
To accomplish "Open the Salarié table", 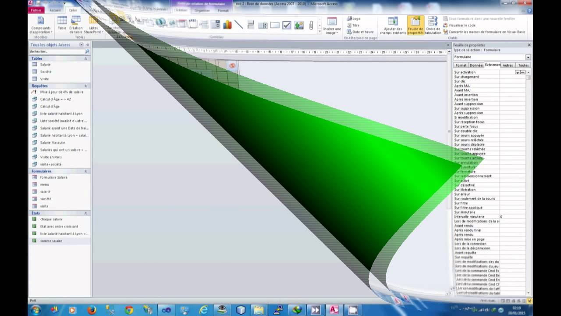I will (45, 65).
